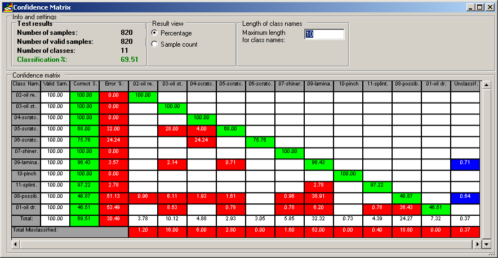Click the red 6.11 cell

pyautogui.click(x=172, y=198)
